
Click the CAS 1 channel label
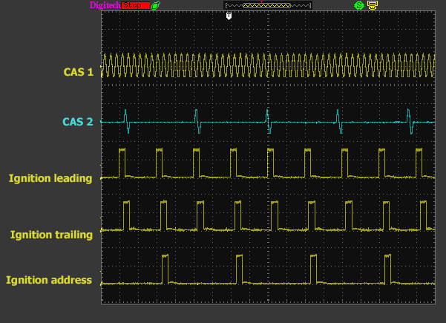coord(79,72)
